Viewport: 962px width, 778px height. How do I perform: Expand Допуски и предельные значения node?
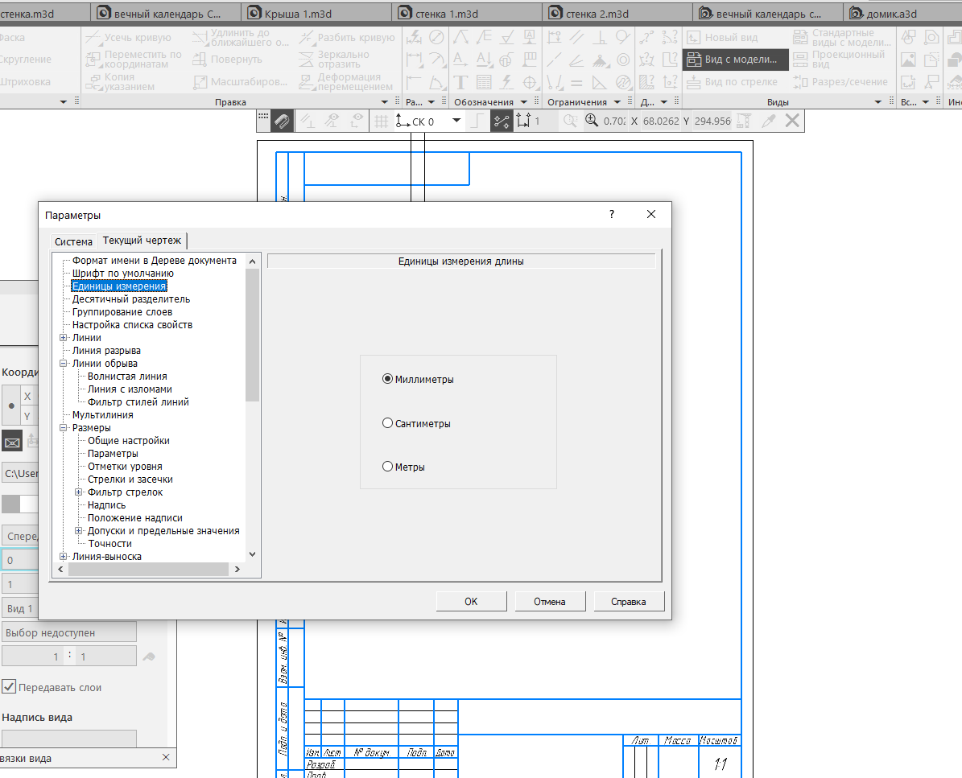coord(79,531)
